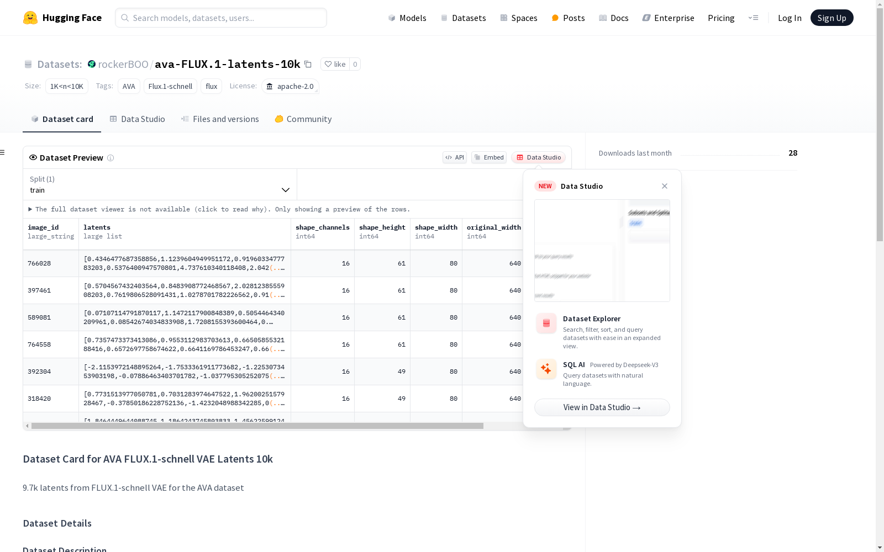Open the rockerBOO profile link
The width and height of the screenshot is (884, 552).
click(x=123, y=64)
